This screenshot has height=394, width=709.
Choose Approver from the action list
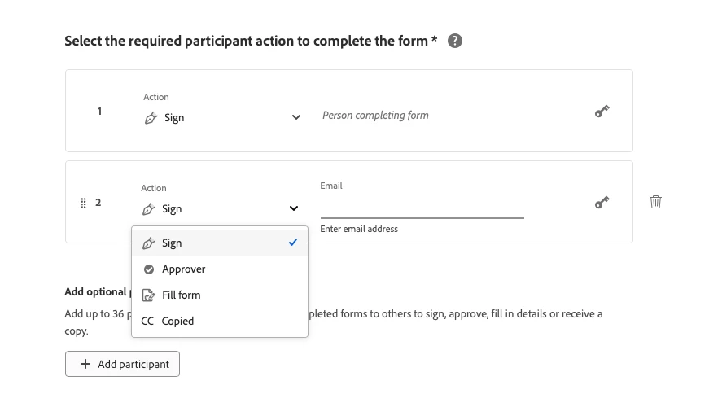click(x=183, y=269)
